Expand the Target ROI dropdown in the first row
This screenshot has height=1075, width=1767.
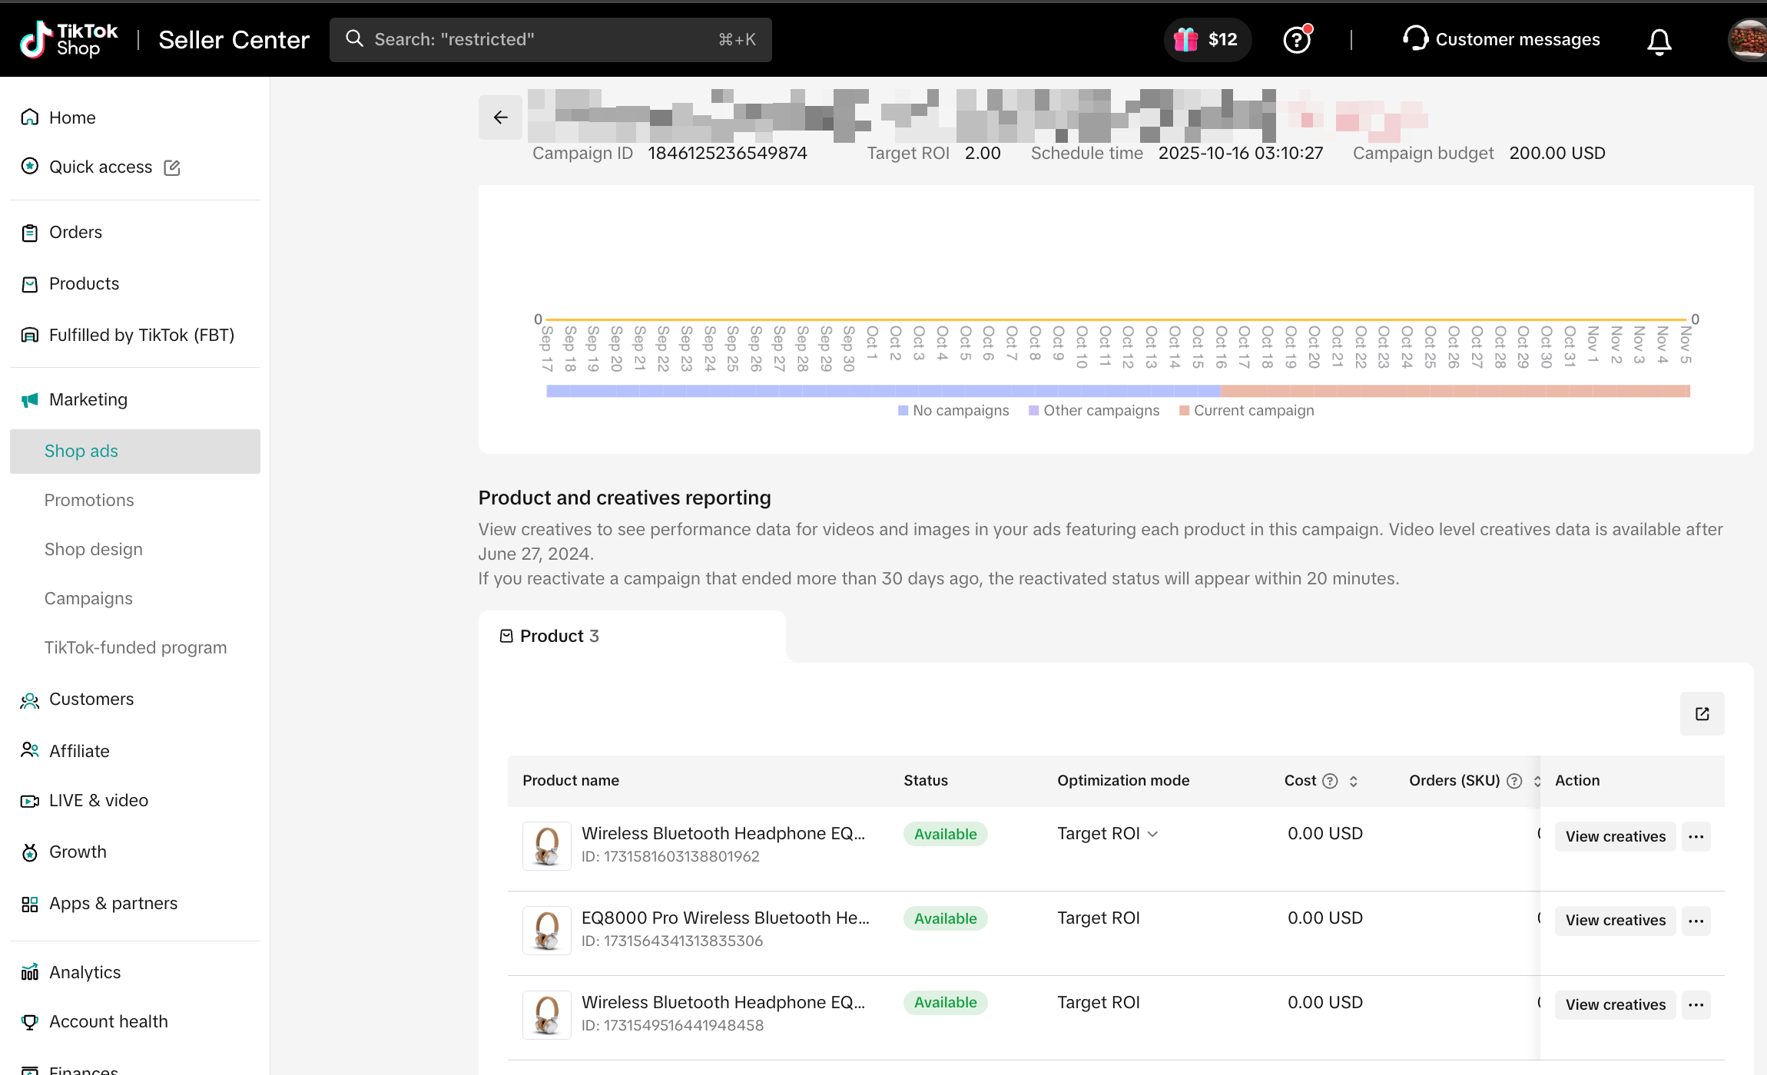point(1152,834)
